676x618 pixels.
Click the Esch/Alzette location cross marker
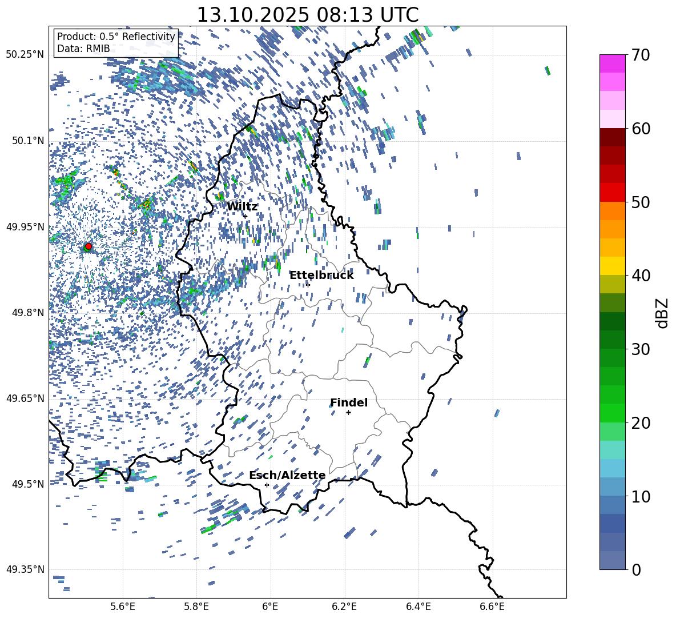click(267, 485)
